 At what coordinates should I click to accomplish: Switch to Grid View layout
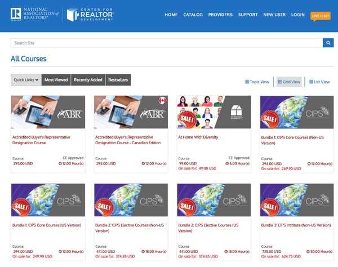288,82
